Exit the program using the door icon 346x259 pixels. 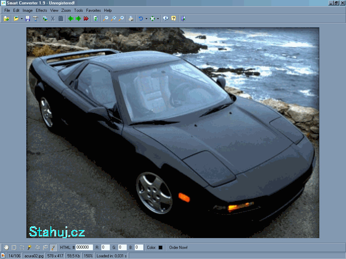click(x=183, y=19)
